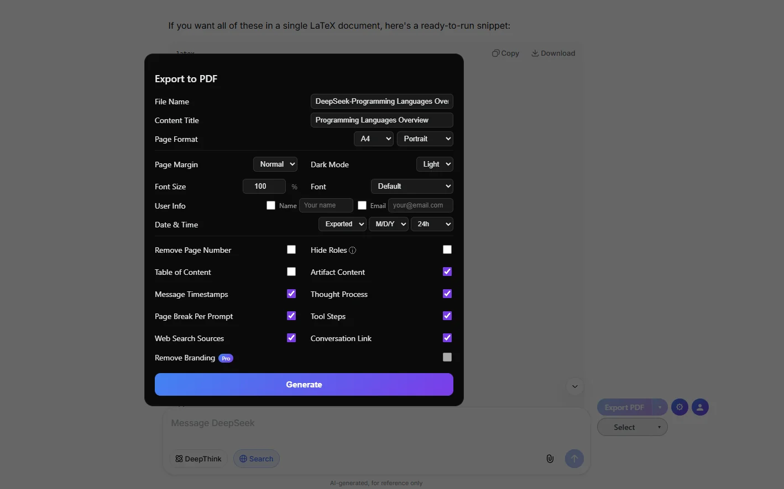
Task: Open the Exported date dropdown
Action: [342, 224]
